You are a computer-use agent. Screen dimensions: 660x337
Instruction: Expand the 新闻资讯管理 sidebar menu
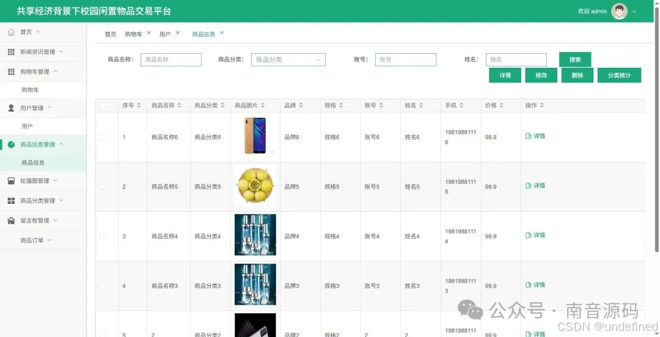tap(61, 52)
